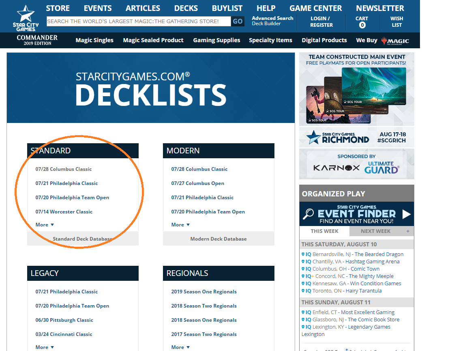The image size is (467, 351).
Task: Open Gaming Supplies category
Action: click(x=216, y=40)
